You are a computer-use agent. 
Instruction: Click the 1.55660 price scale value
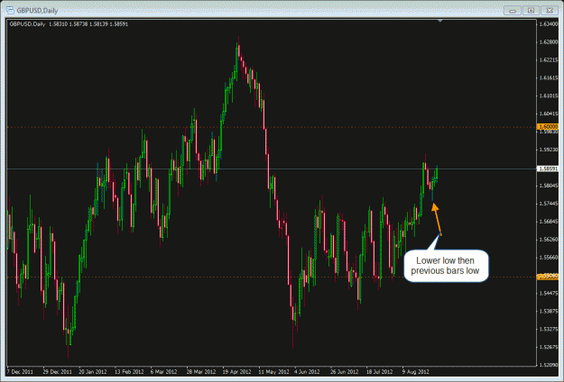tap(549, 258)
